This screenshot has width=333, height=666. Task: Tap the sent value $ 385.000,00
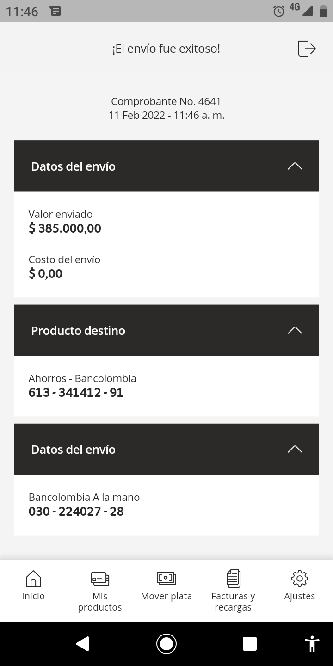pyautogui.click(x=65, y=228)
